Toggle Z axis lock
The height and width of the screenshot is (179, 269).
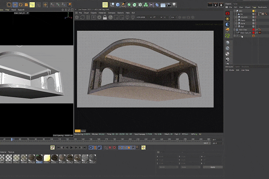(64, 5)
